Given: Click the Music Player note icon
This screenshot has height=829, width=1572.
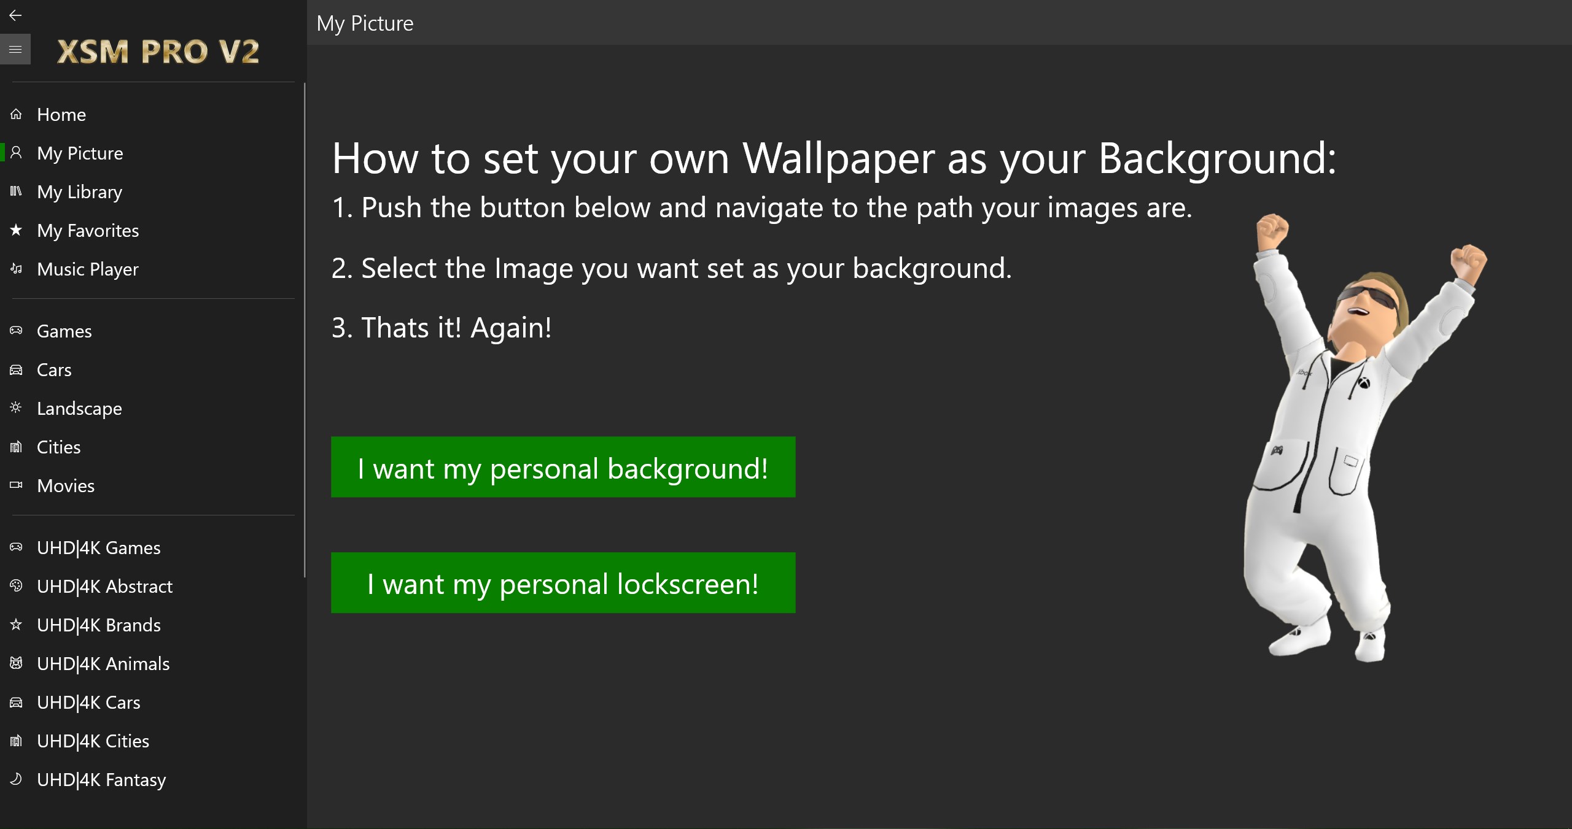Looking at the screenshot, I should coord(16,269).
